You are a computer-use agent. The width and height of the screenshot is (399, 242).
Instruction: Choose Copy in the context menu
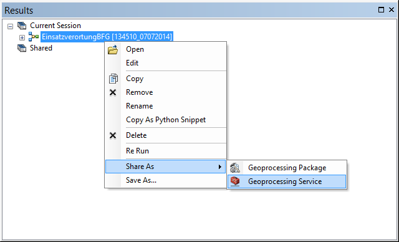pos(166,79)
